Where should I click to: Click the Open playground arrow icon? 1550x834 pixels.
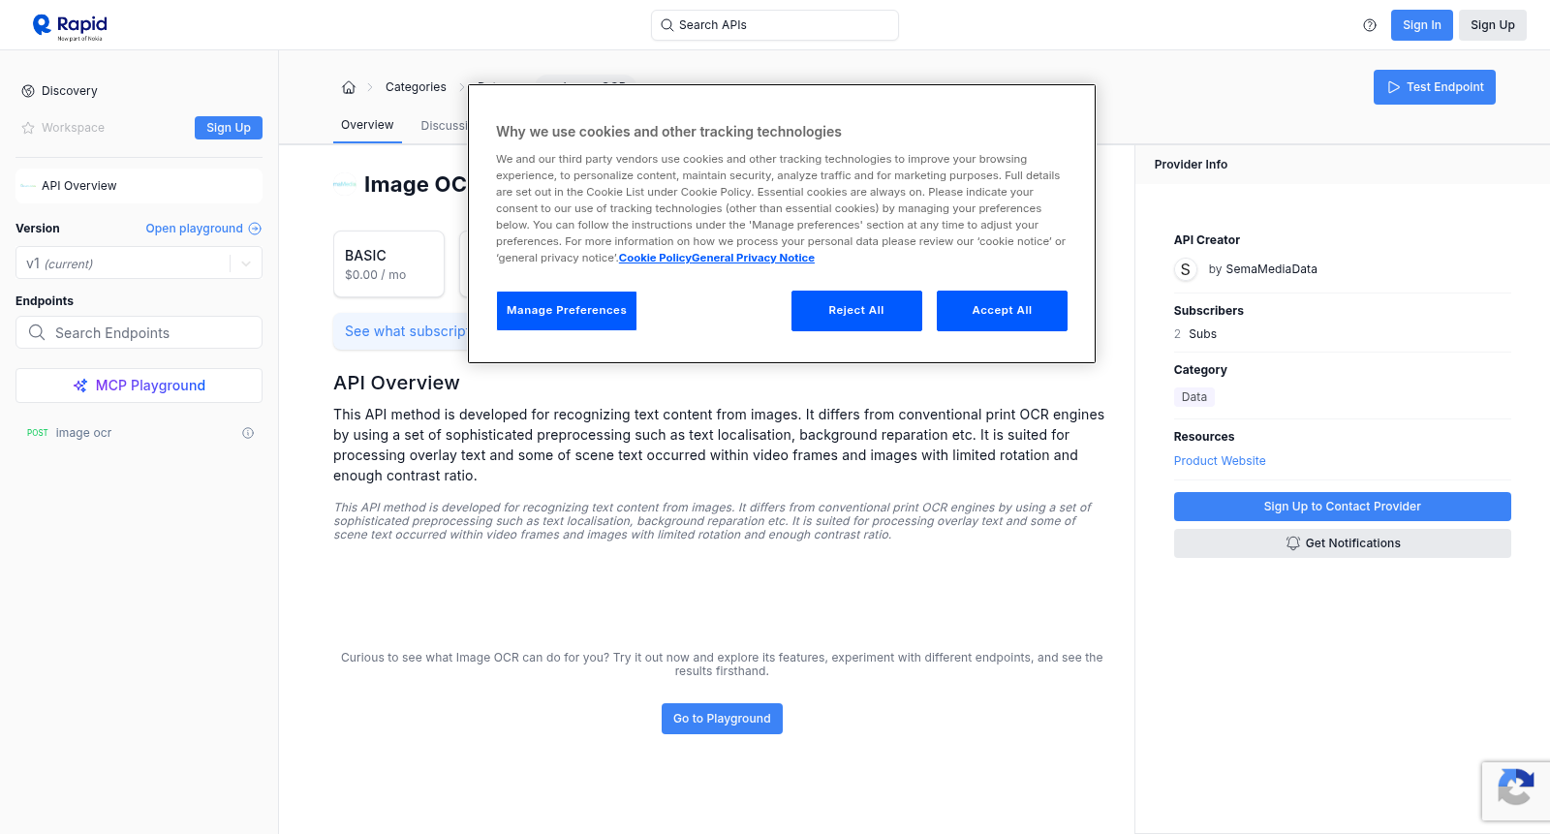tap(255, 229)
